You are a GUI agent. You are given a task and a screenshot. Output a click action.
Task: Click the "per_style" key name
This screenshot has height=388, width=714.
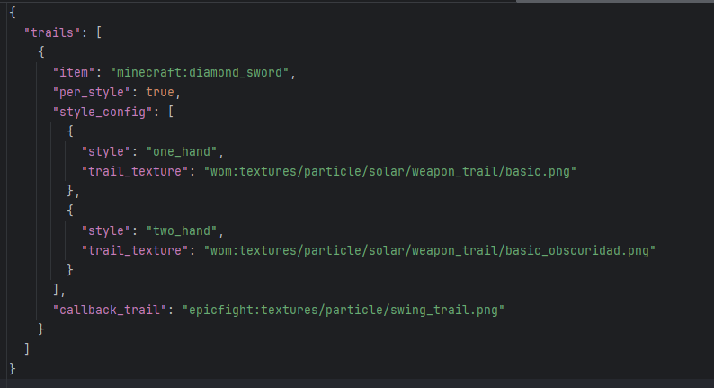click(x=92, y=92)
